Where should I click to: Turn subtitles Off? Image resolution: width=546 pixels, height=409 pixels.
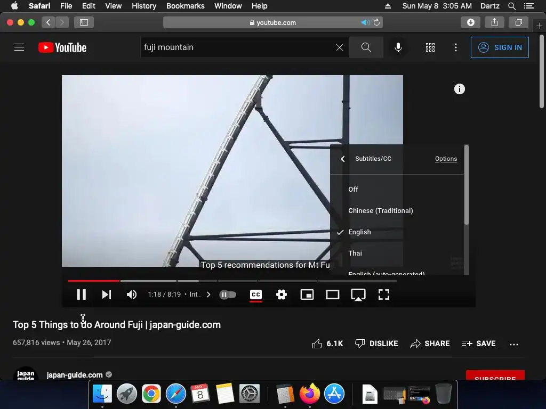397,189
